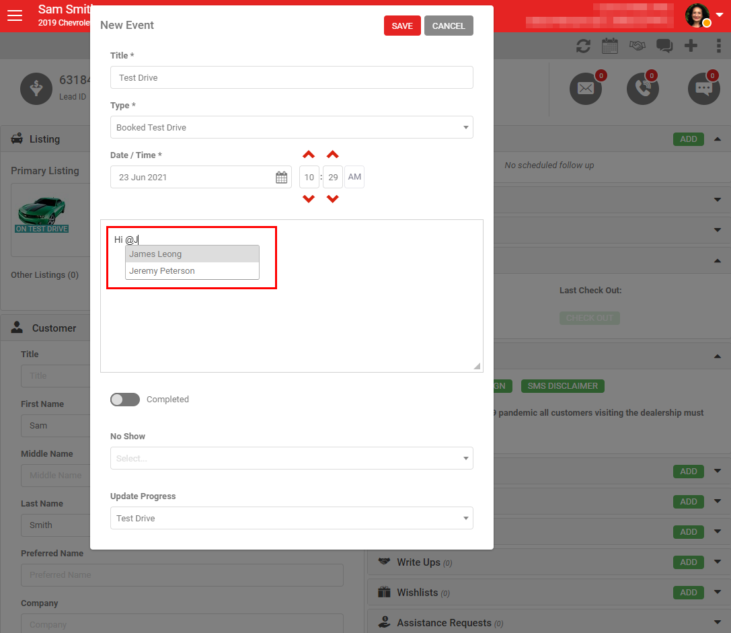Click the Assistance Requests icon

(x=384, y=622)
